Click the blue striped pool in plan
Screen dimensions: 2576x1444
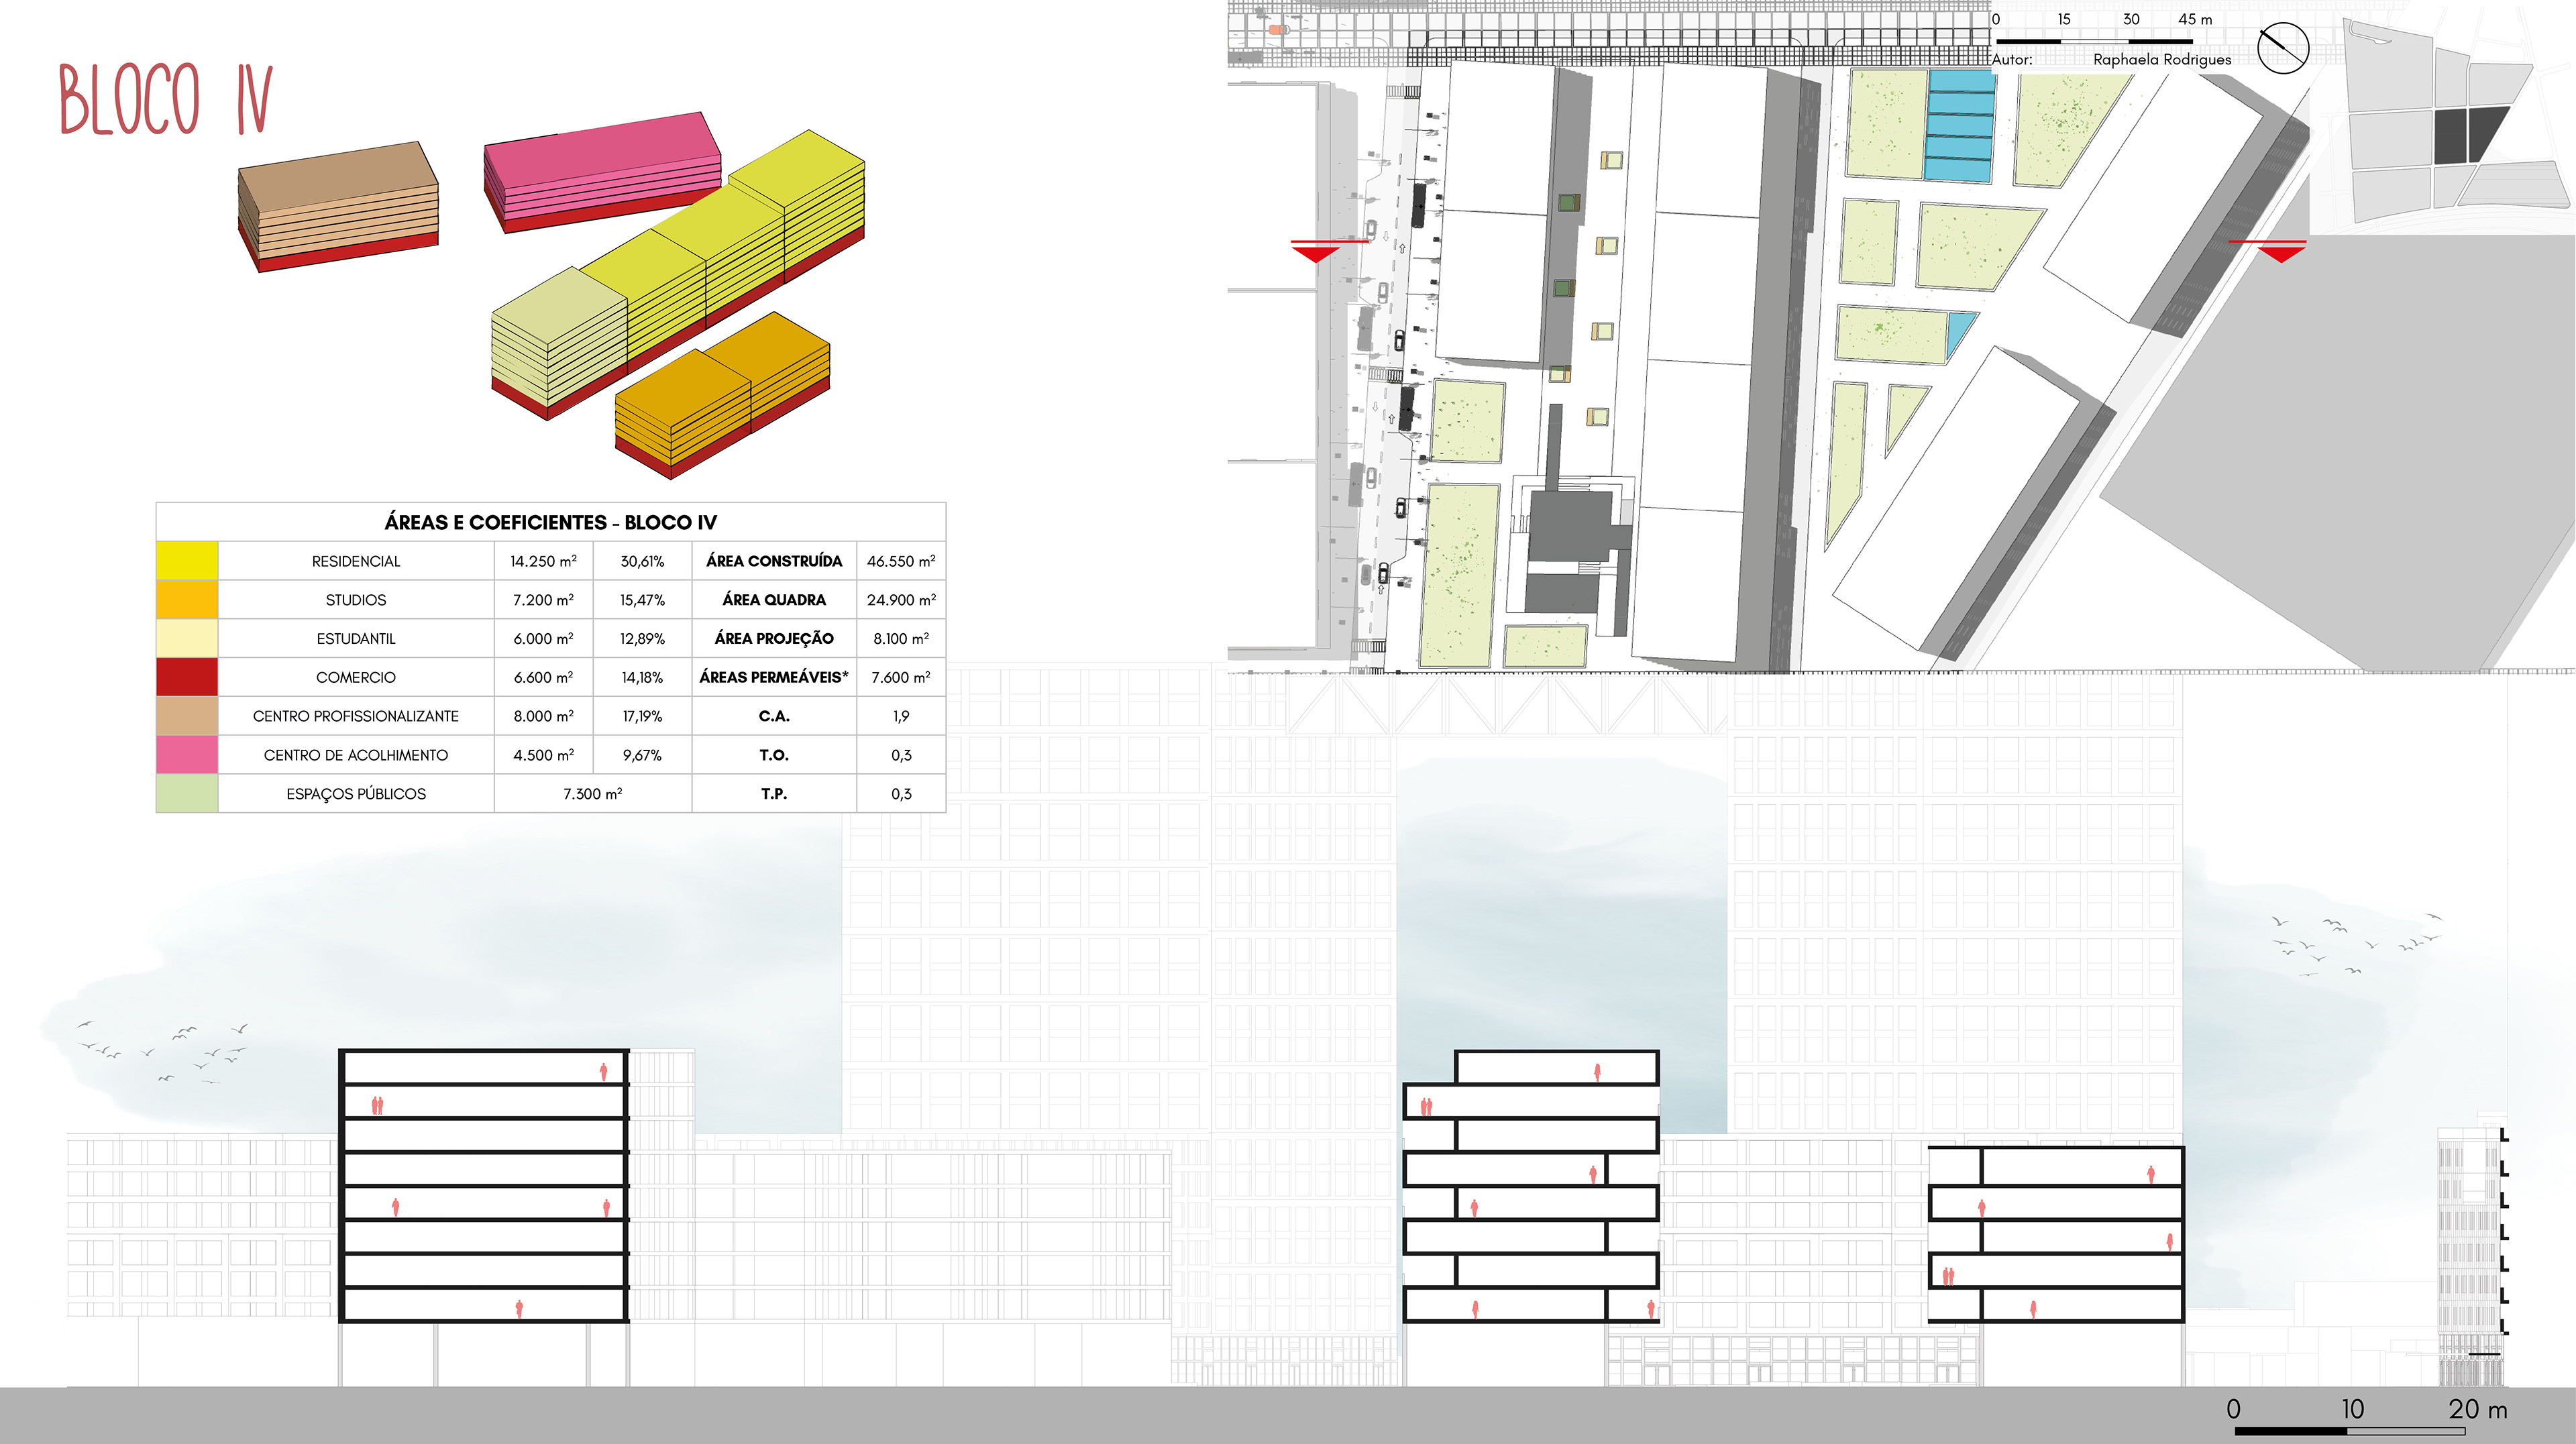[x=1959, y=126]
